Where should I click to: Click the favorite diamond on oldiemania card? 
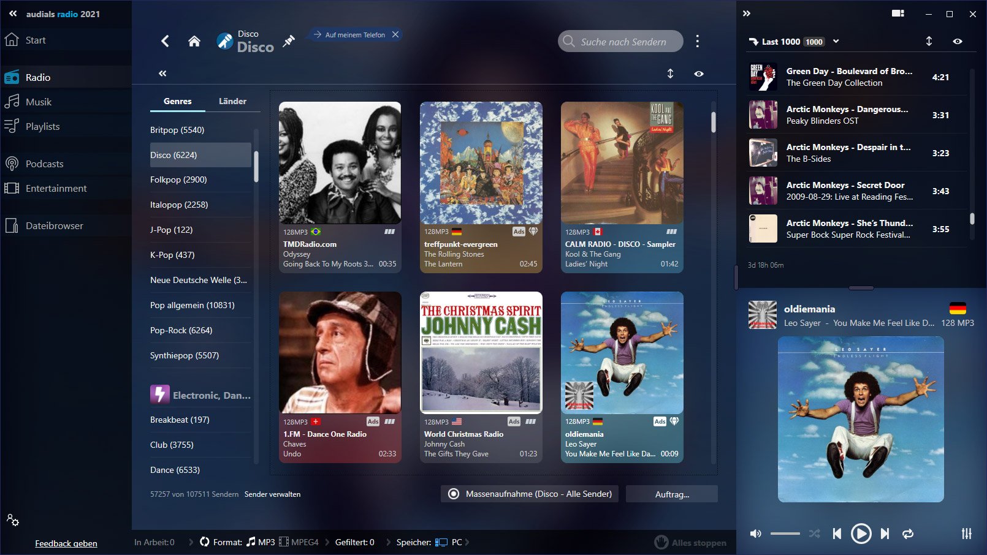tap(674, 421)
